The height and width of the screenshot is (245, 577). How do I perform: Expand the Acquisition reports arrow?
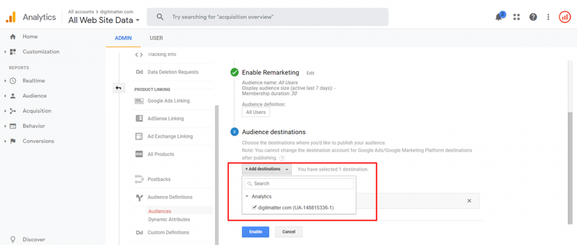(6, 111)
